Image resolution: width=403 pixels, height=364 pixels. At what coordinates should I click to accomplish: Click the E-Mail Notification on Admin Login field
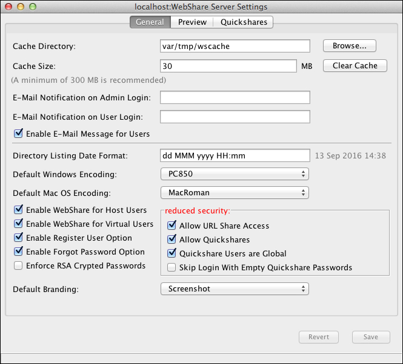(x=235, y=97)
